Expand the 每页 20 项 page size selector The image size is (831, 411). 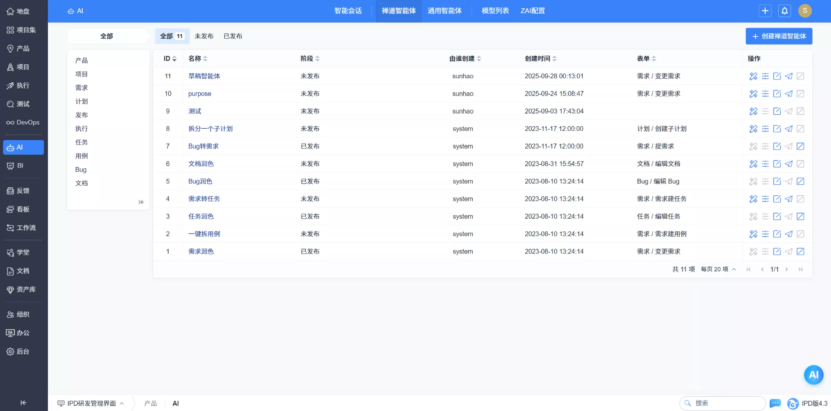point(717,269)
